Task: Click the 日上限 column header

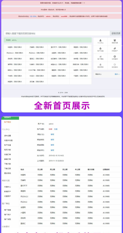Action: point(40,170)
